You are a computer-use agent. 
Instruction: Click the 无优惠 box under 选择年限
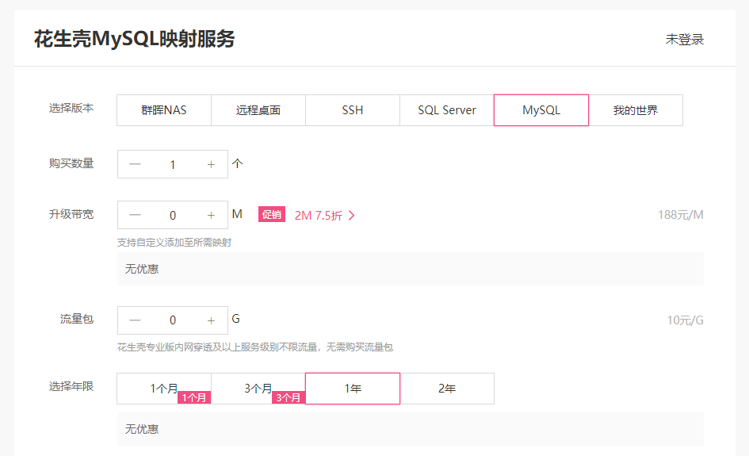click(411, 429)
